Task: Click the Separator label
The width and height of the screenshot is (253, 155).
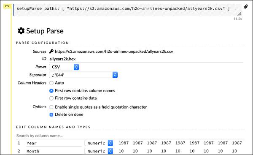Action: pos(38,75)
